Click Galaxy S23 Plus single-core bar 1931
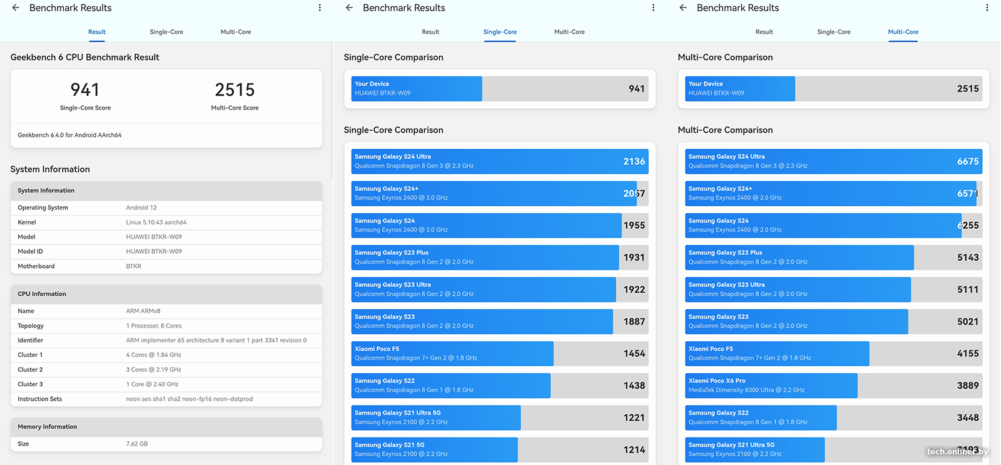This screenshot has width=1001, height=465. 500,257
